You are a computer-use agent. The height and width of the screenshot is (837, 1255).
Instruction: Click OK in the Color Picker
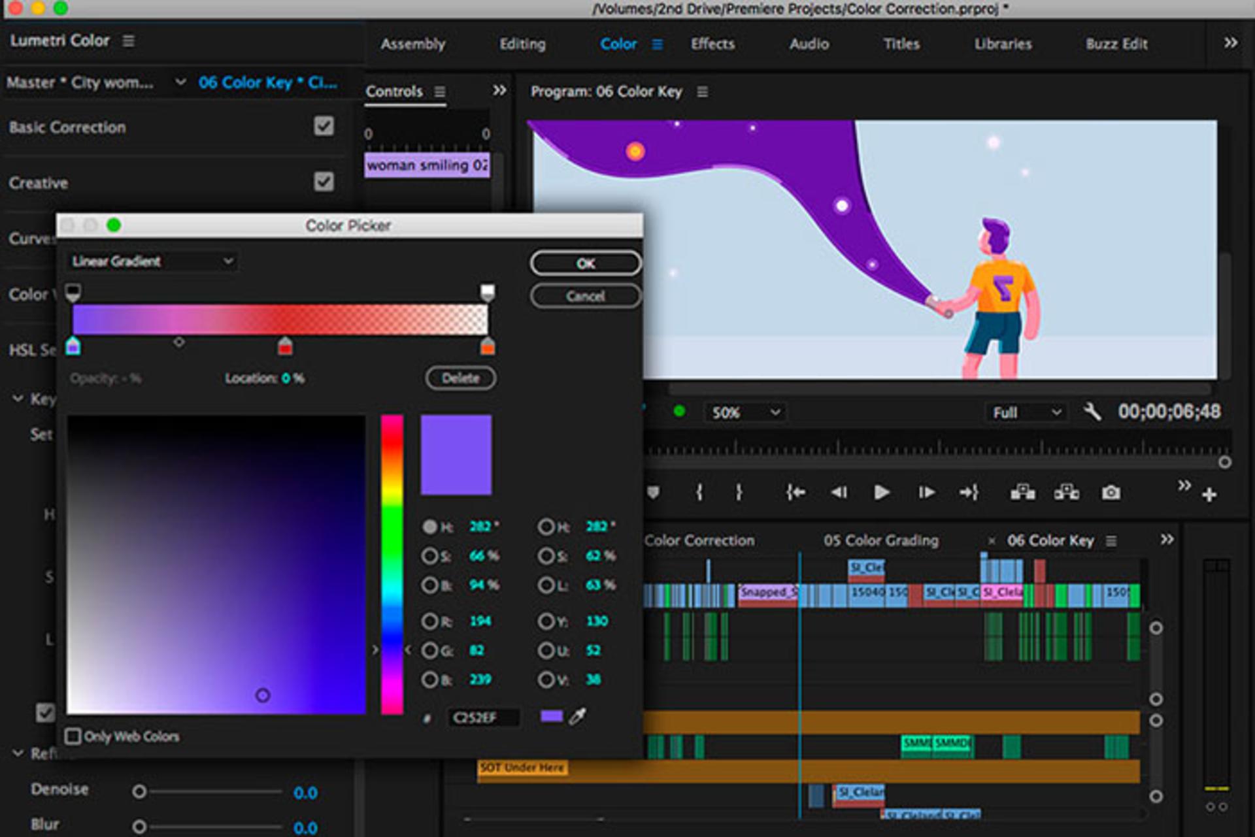(x=585, y=263)
